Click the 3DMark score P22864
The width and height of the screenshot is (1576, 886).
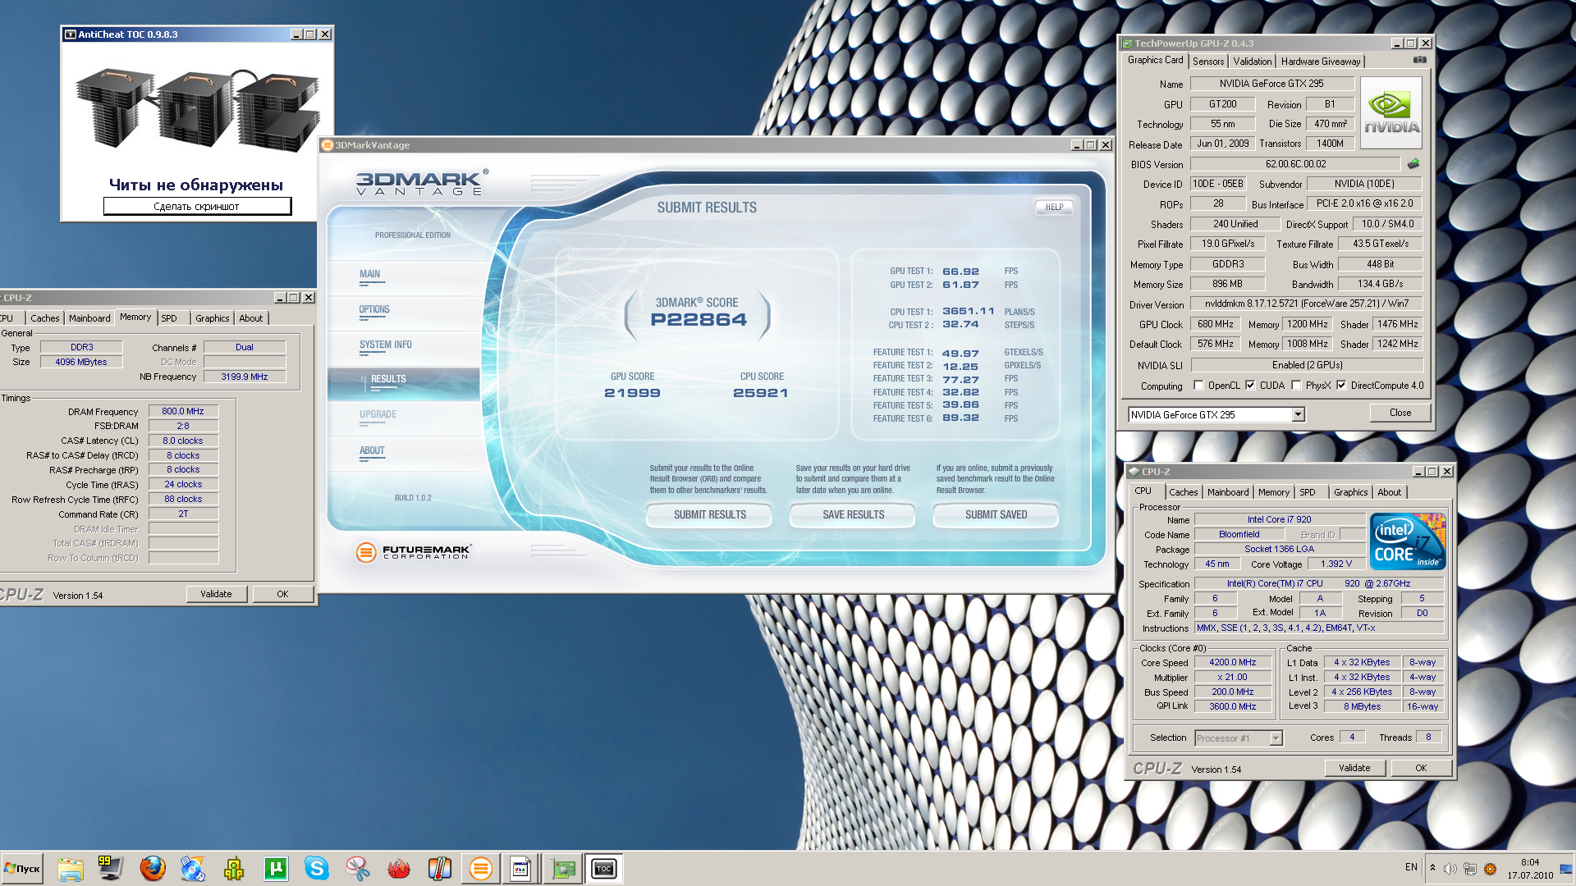click(699, 320)
